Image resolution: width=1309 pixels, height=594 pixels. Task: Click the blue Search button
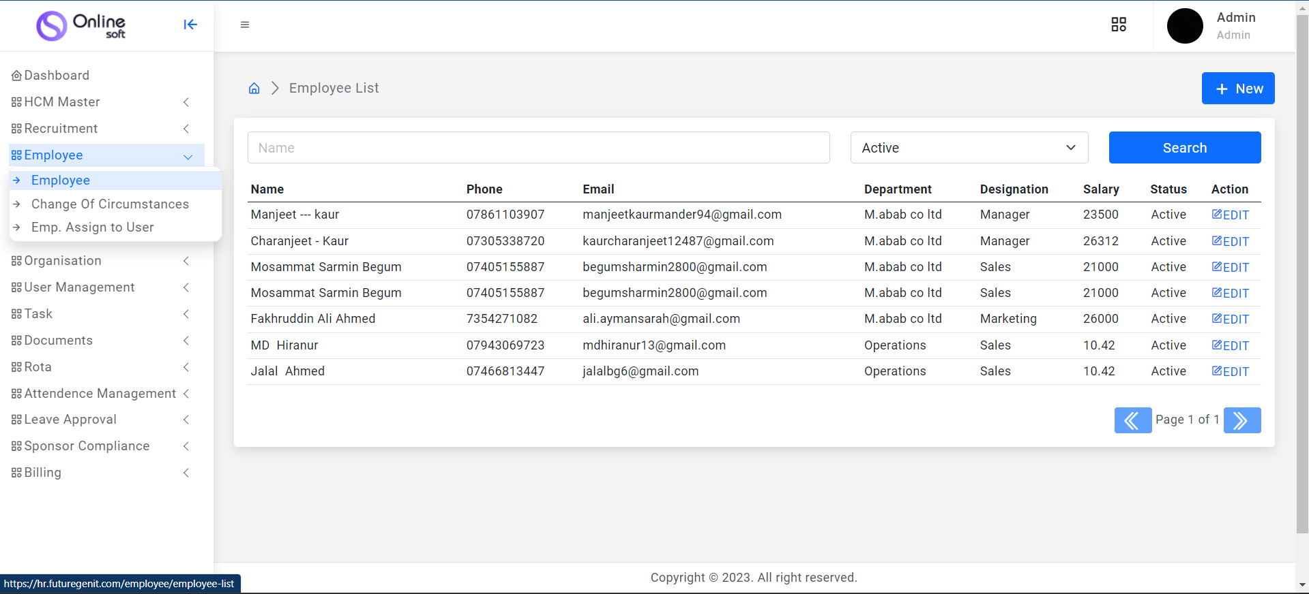pyautogui.click(x=1184, y=148)
